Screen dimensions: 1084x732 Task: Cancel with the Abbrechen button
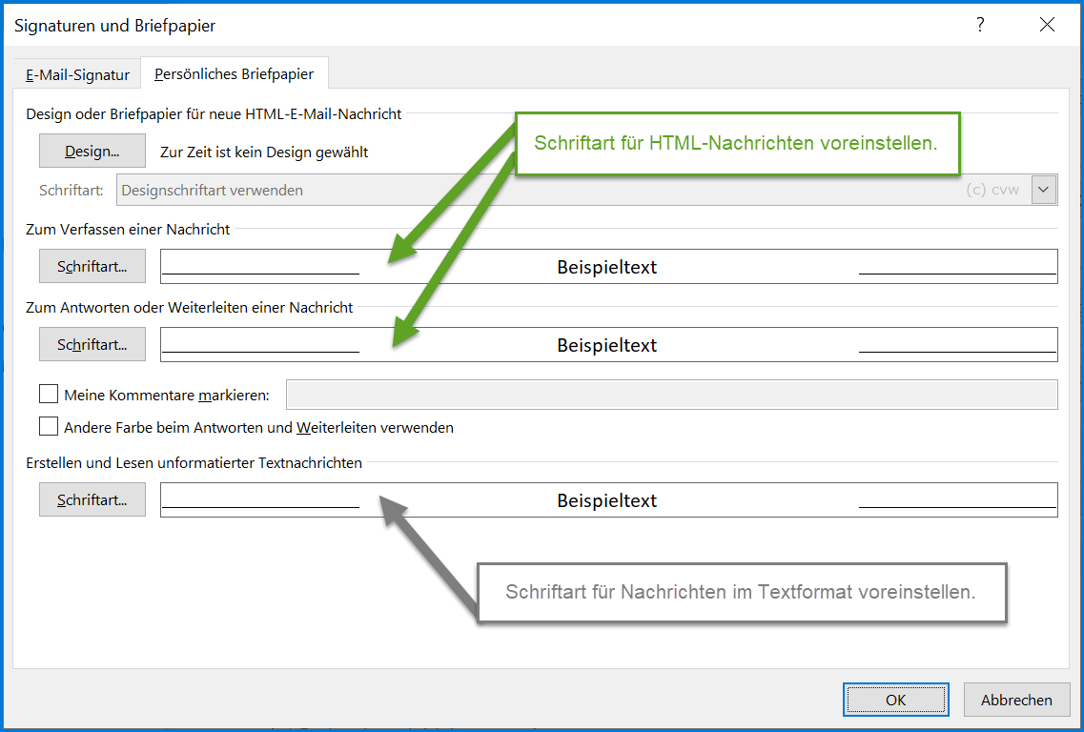(x=1016, y=700)
